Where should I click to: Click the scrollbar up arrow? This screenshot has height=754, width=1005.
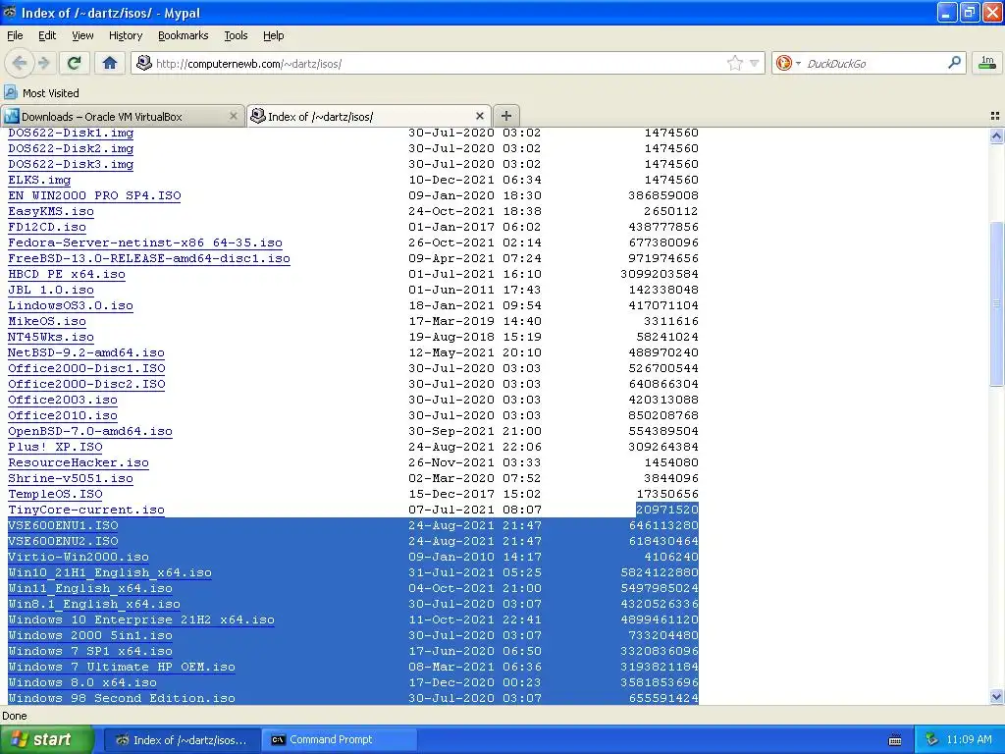[996, 135]
